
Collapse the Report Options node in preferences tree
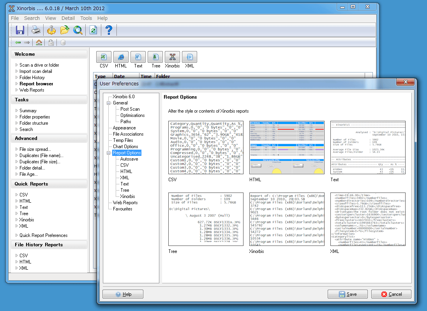coord(109,153)
